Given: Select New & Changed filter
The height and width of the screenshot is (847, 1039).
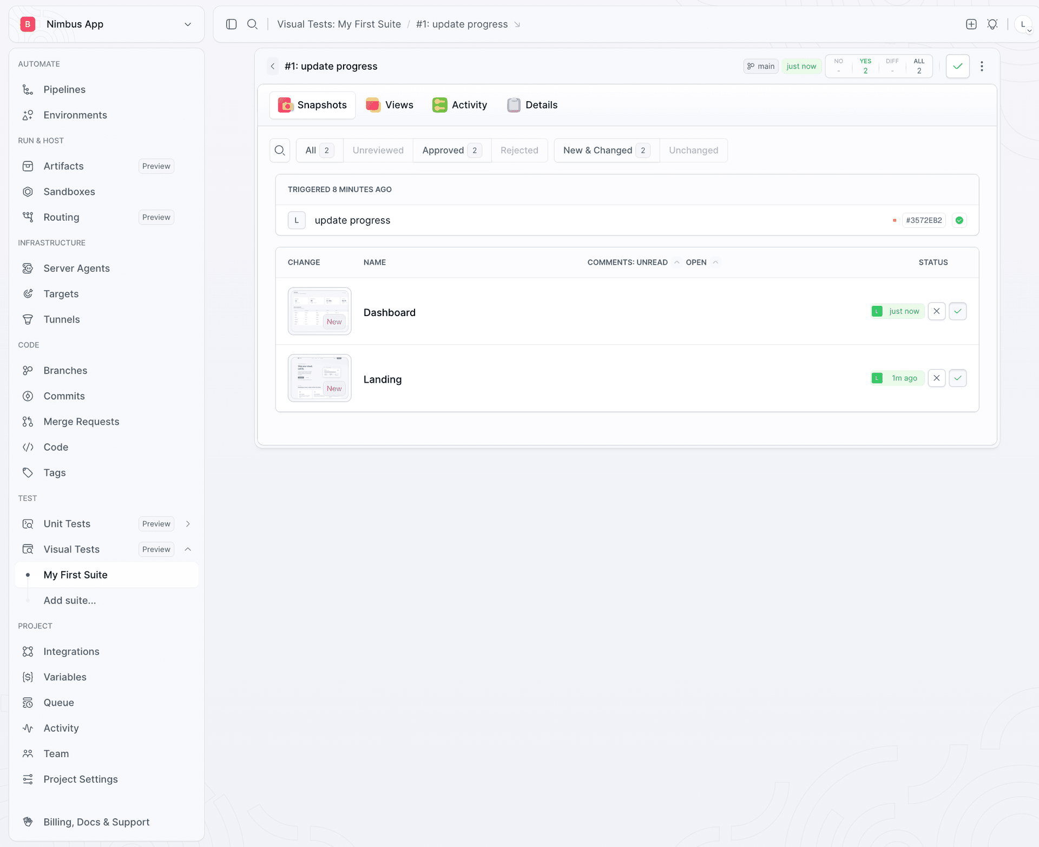Looking at the screenshot, I should pos(607,150).
